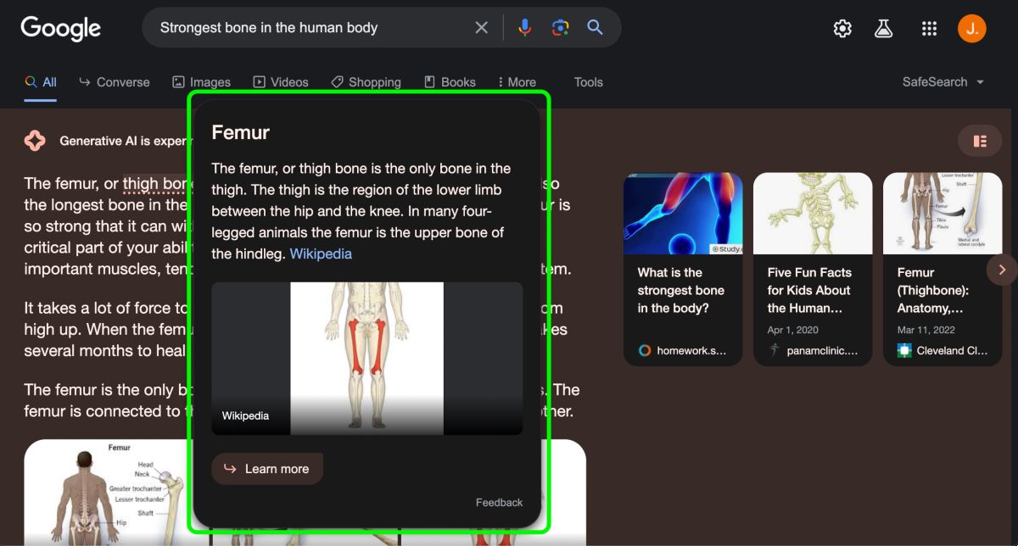Click the magnifying glass search button
This screenshot has width=1018, height=546.
pyautogui.click(x=596, y=27)
